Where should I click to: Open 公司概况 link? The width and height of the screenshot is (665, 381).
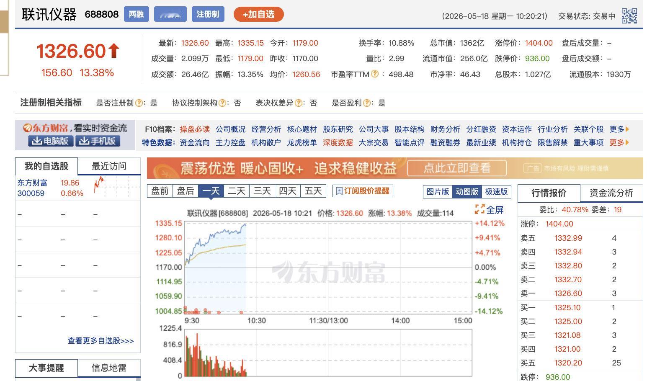click(x=230, y=129)
